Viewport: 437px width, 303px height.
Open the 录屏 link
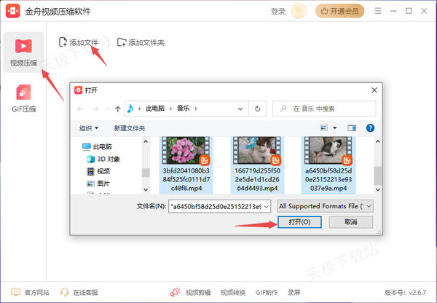tap(294, 292)
